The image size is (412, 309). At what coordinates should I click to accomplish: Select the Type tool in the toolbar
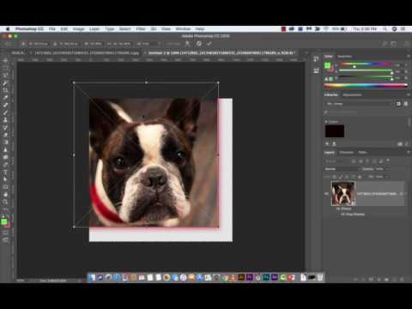(x=5, y=172)
